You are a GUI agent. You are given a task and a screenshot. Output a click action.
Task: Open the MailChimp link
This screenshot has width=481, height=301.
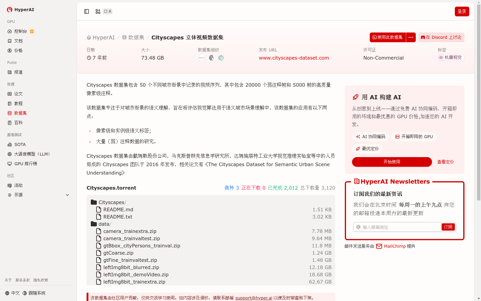(x=395, y=246)
